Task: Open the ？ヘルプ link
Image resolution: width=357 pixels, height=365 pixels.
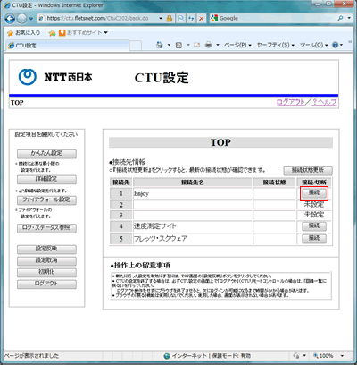Action: (x=324, y=102)
